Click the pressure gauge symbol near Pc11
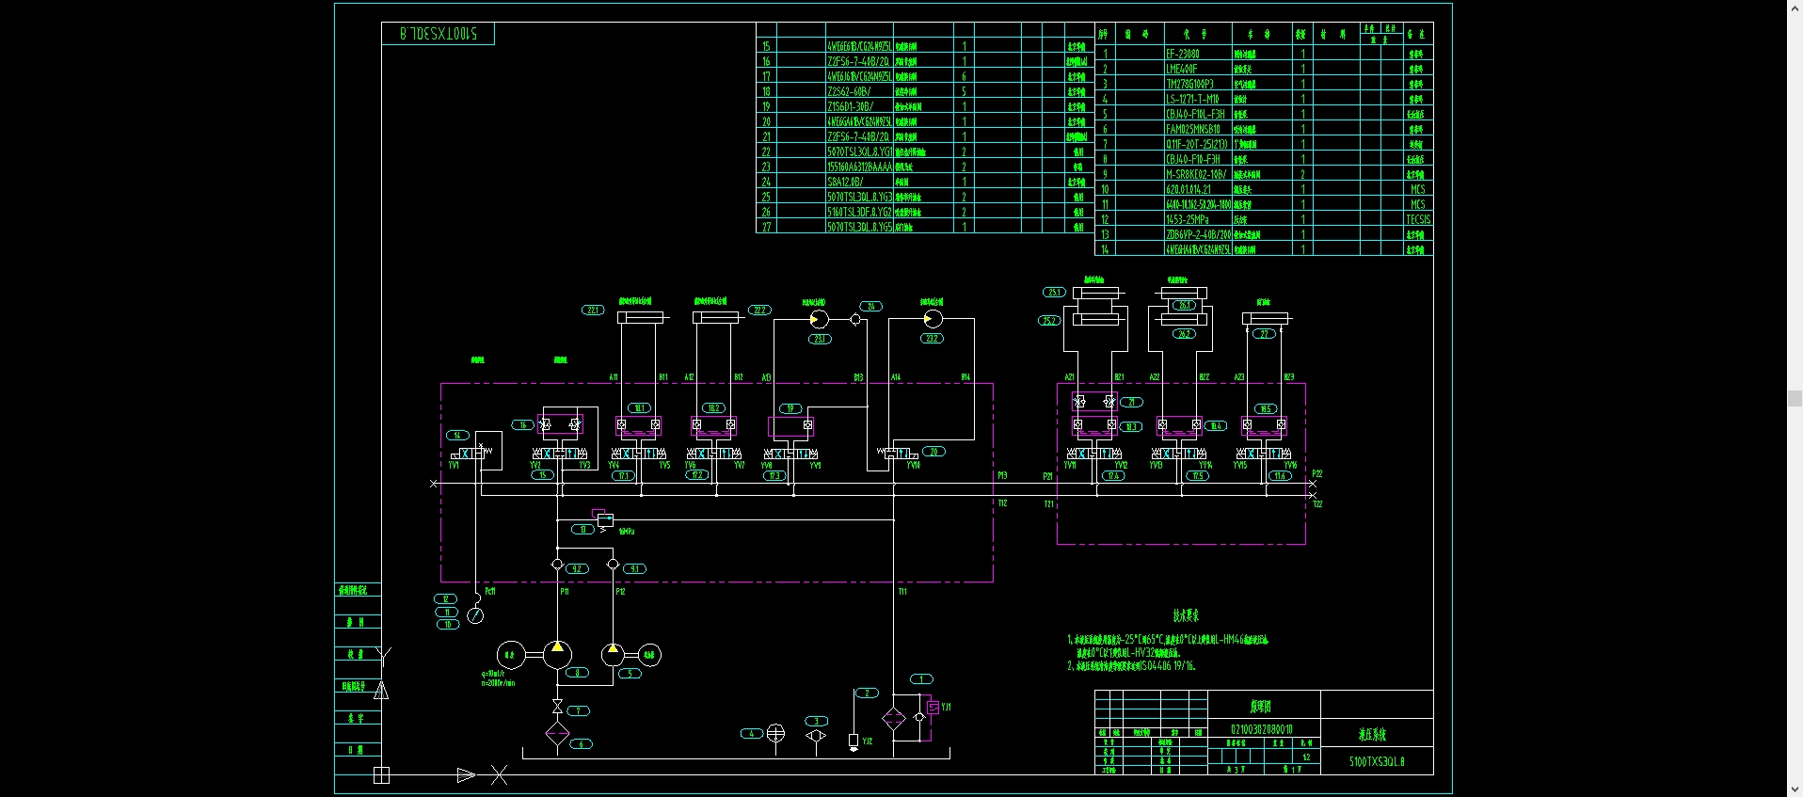The width and height of the screenshot is (1803, 797). 475,615
